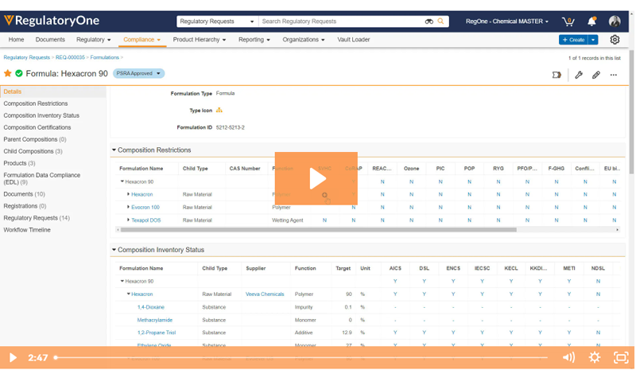The width and height of the screenshot is (636, 374).
Task: Click the orange favorite star beside Formula title
Action: (x=8, y=74)
